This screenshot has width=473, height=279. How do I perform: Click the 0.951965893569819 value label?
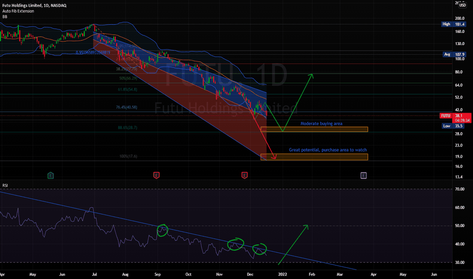[x=93, y=52]
